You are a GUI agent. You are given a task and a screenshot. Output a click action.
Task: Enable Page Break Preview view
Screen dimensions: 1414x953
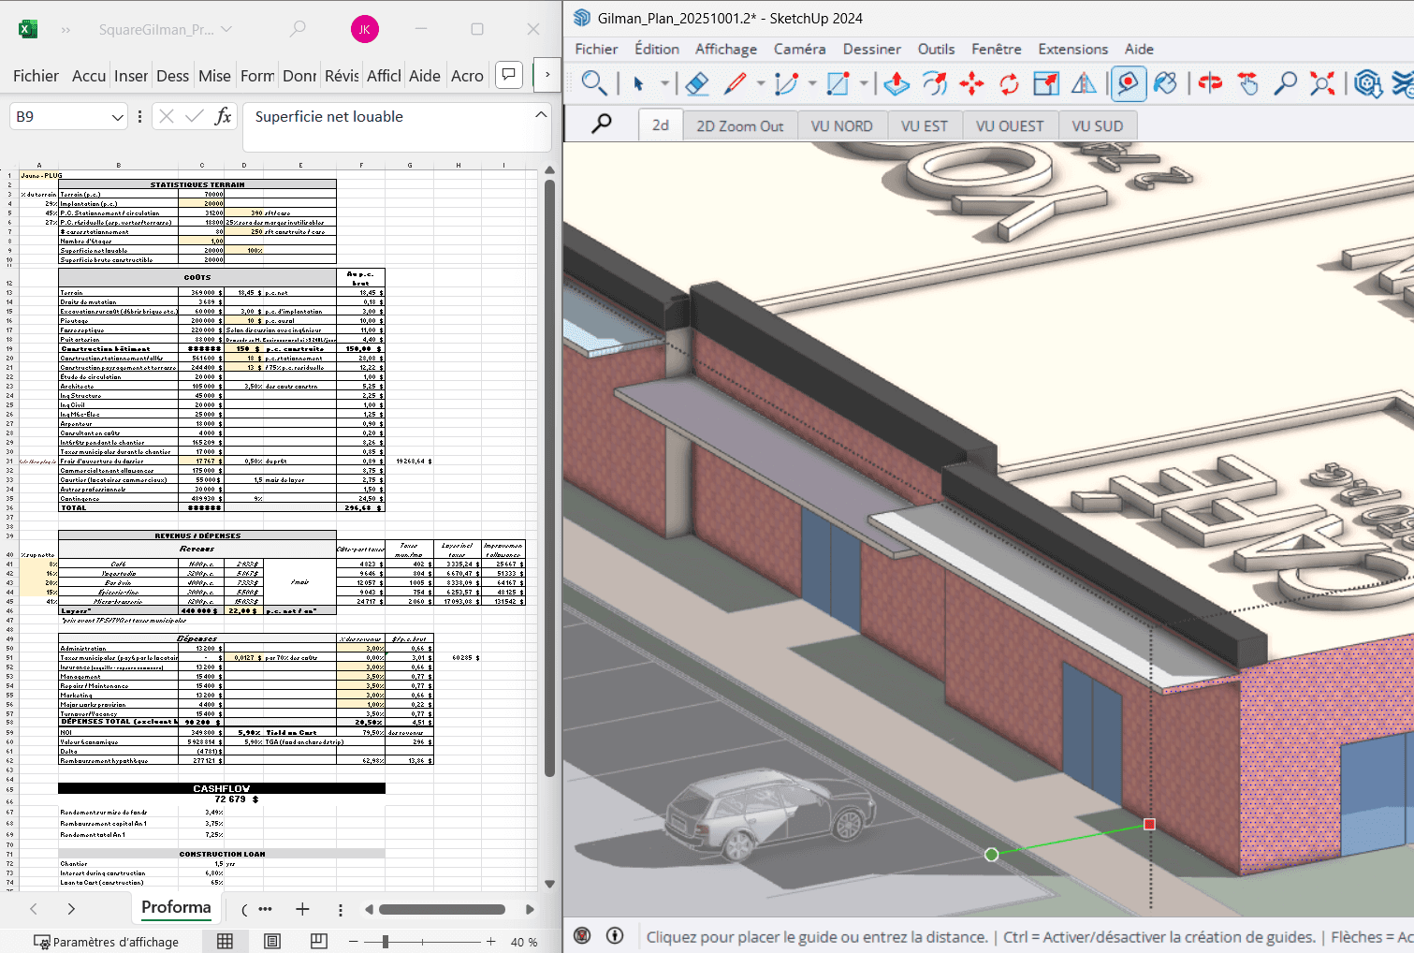click(319, 941)
